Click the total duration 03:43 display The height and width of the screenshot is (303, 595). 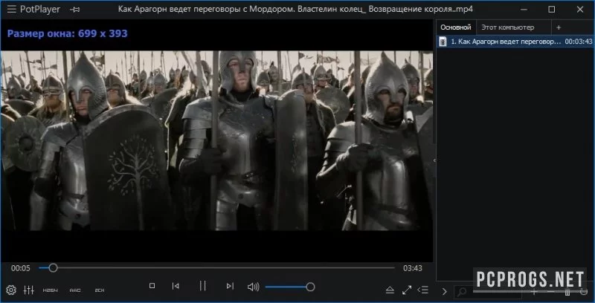[413, 269]
